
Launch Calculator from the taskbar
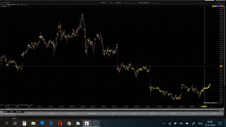click(x=24, y=123)
